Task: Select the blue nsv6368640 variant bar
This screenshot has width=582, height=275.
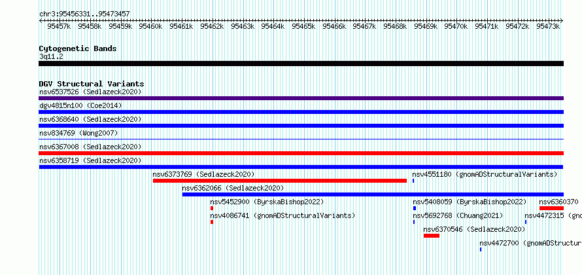Action: pos(301,126)
